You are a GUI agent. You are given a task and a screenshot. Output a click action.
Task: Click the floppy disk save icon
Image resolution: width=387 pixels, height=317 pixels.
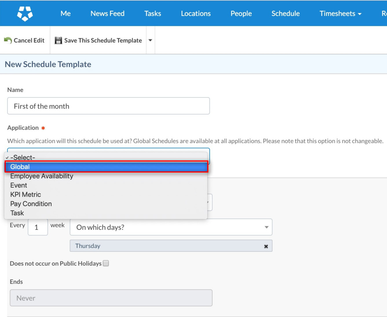point(59,40)
